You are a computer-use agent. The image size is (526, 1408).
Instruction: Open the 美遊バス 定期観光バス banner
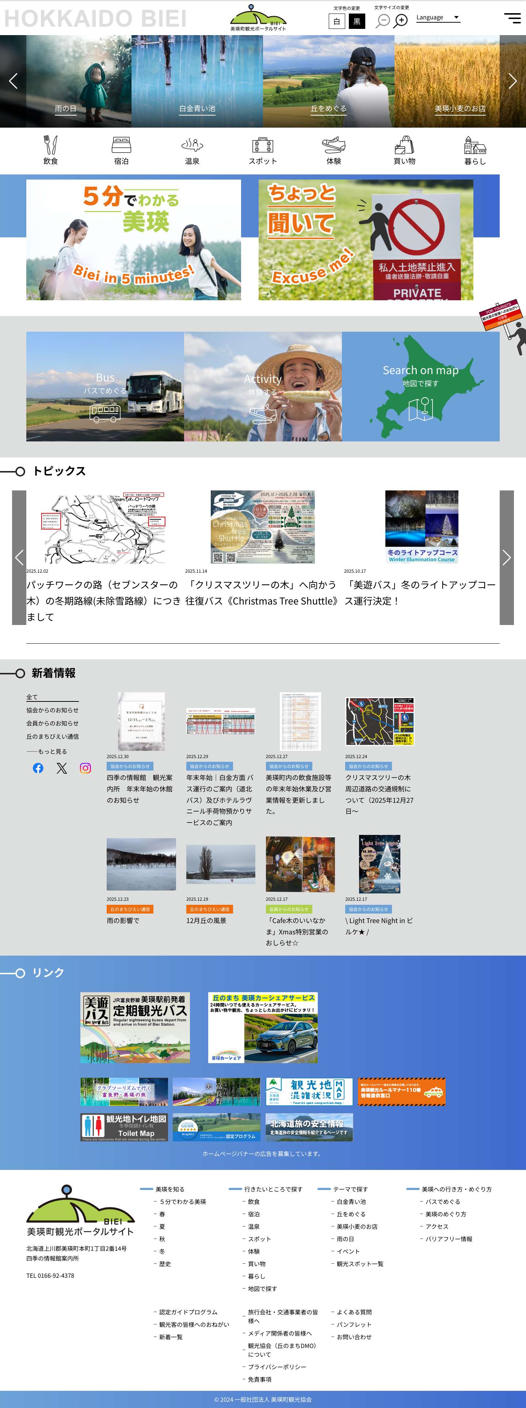[135, 1028]
